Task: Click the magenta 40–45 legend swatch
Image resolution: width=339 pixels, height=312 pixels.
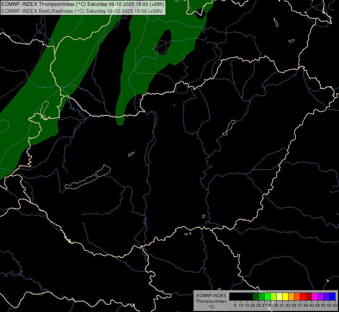Action: (315, 296)
